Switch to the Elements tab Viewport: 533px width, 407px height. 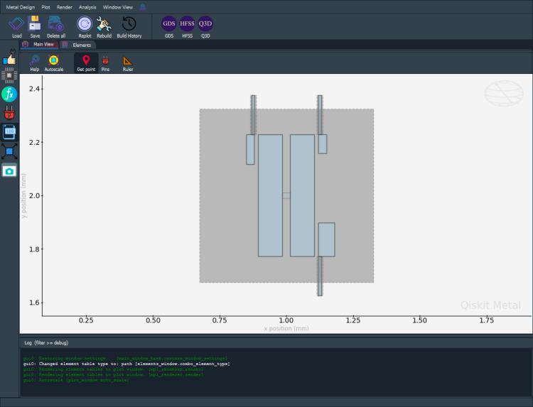(x=78, y=45)
